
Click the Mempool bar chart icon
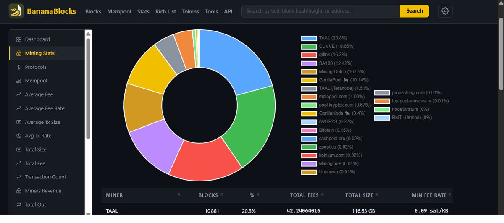click(19, 81)
